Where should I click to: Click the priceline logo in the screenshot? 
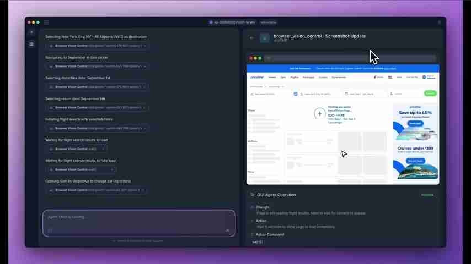[257, 78]
